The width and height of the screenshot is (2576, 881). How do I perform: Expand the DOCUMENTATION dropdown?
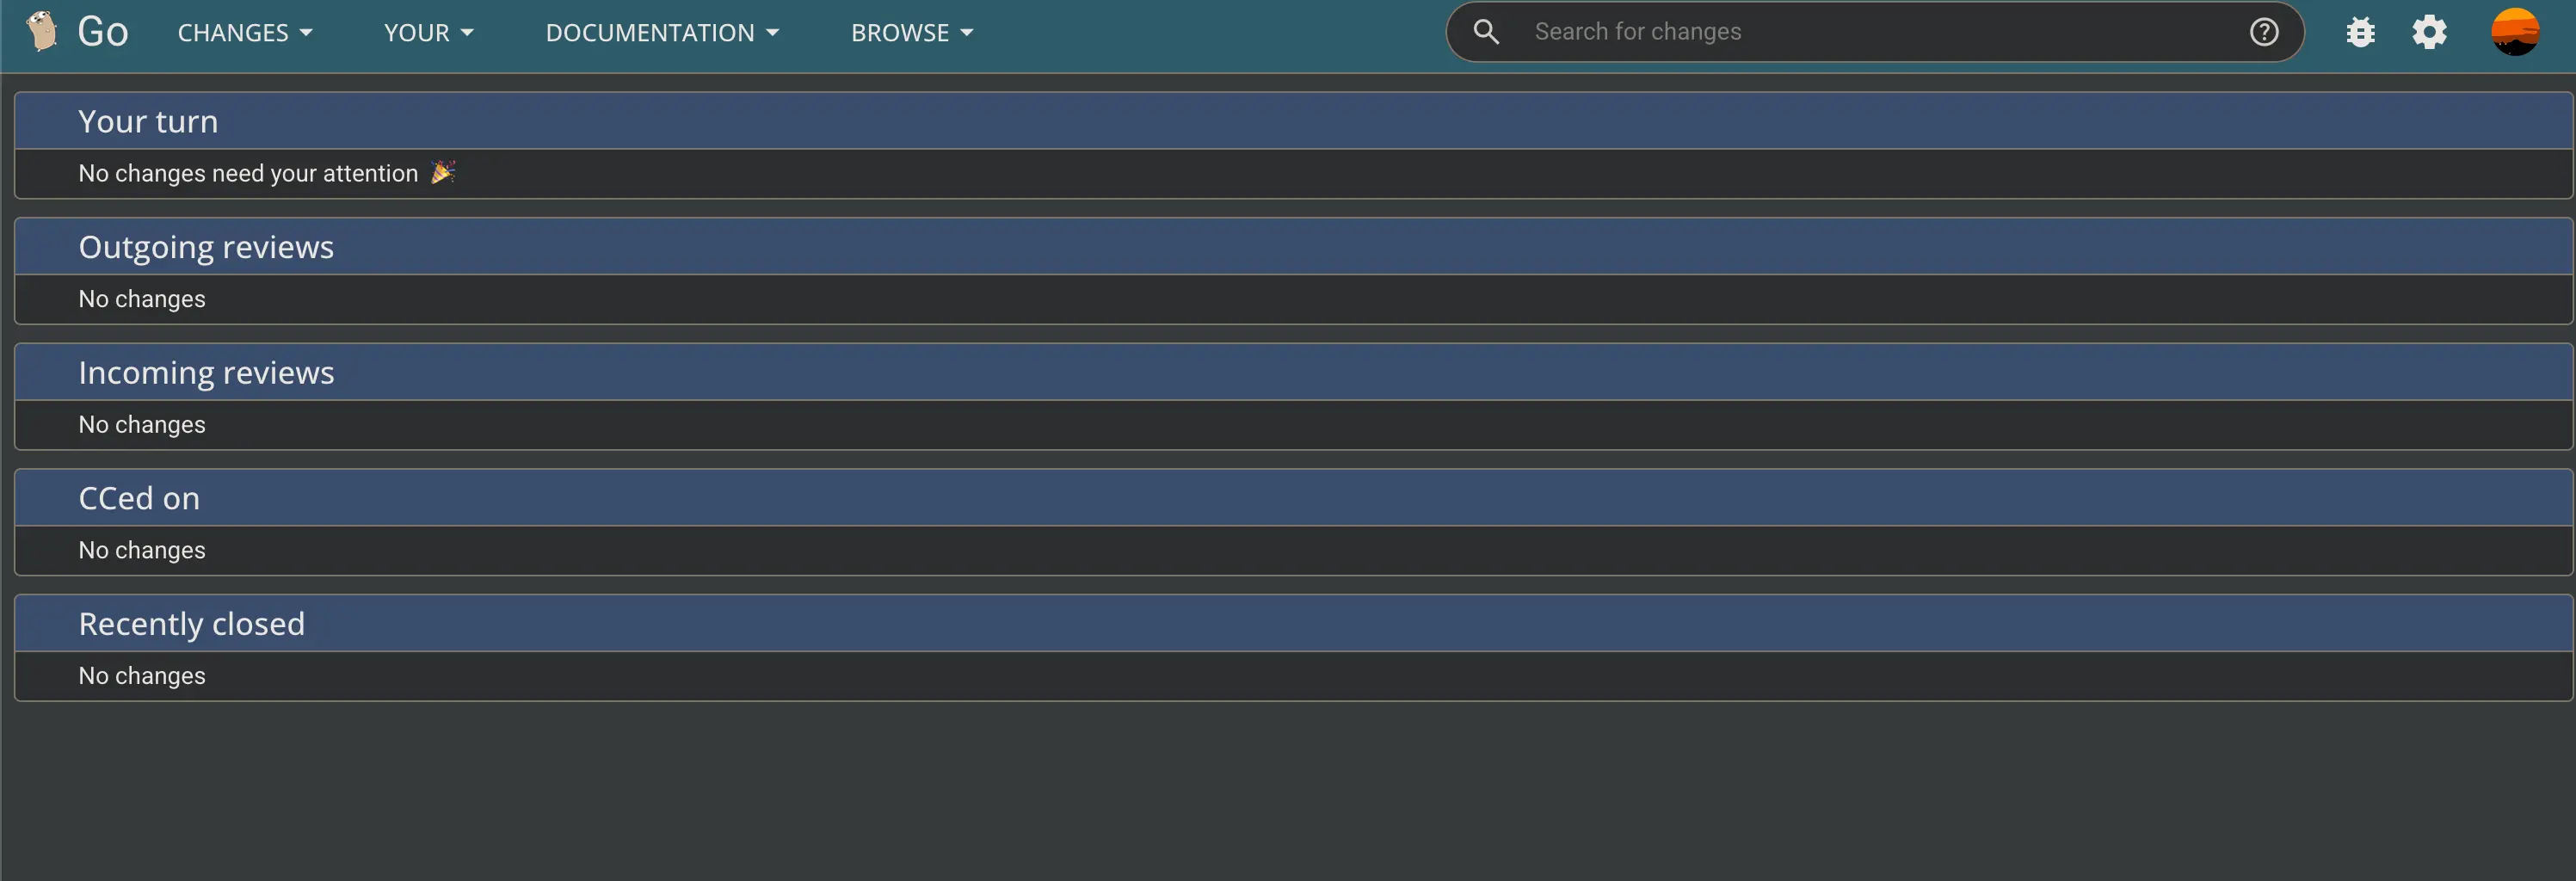click(662, 32)
